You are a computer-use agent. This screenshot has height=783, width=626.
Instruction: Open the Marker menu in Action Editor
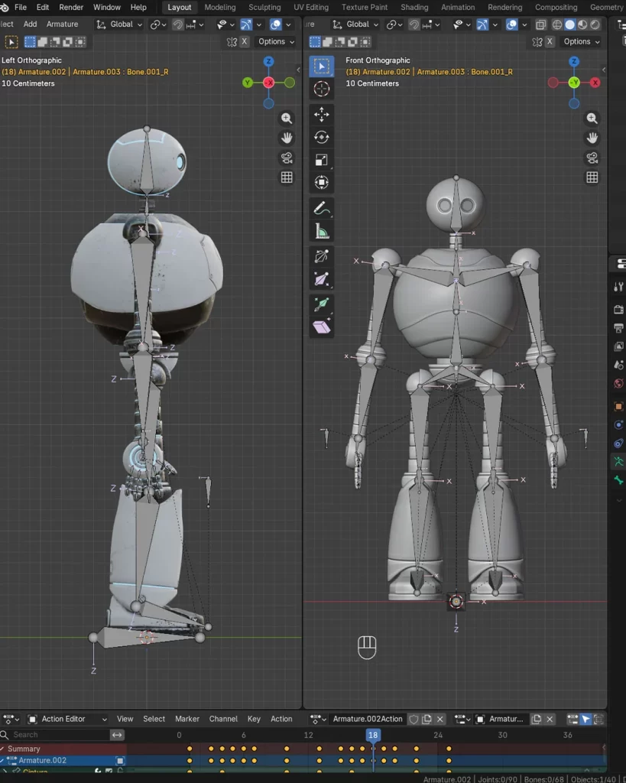187,719
